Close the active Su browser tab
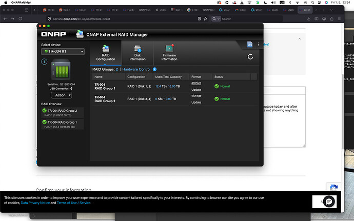Screen dimensions: 354x221 coord(309,10)
